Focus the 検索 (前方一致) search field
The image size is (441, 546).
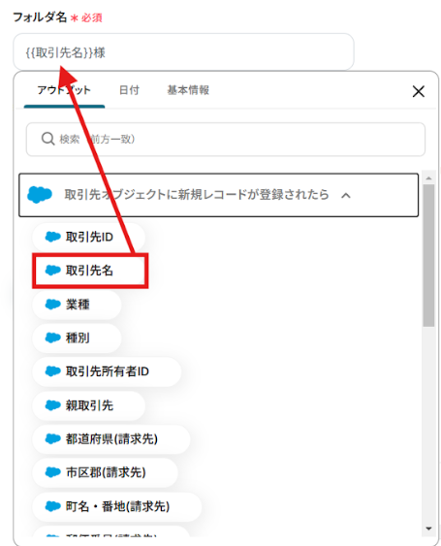point(226,139)
